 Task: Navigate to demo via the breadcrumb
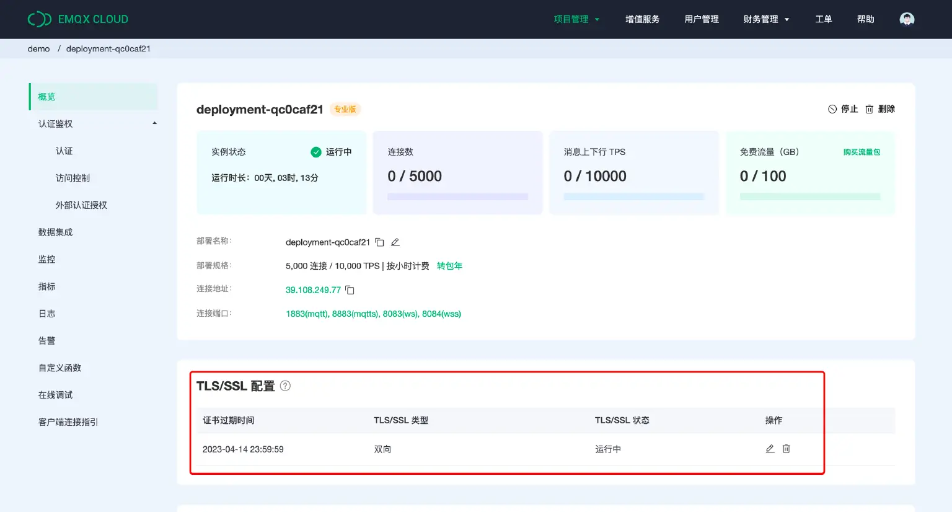pos(38,48)
